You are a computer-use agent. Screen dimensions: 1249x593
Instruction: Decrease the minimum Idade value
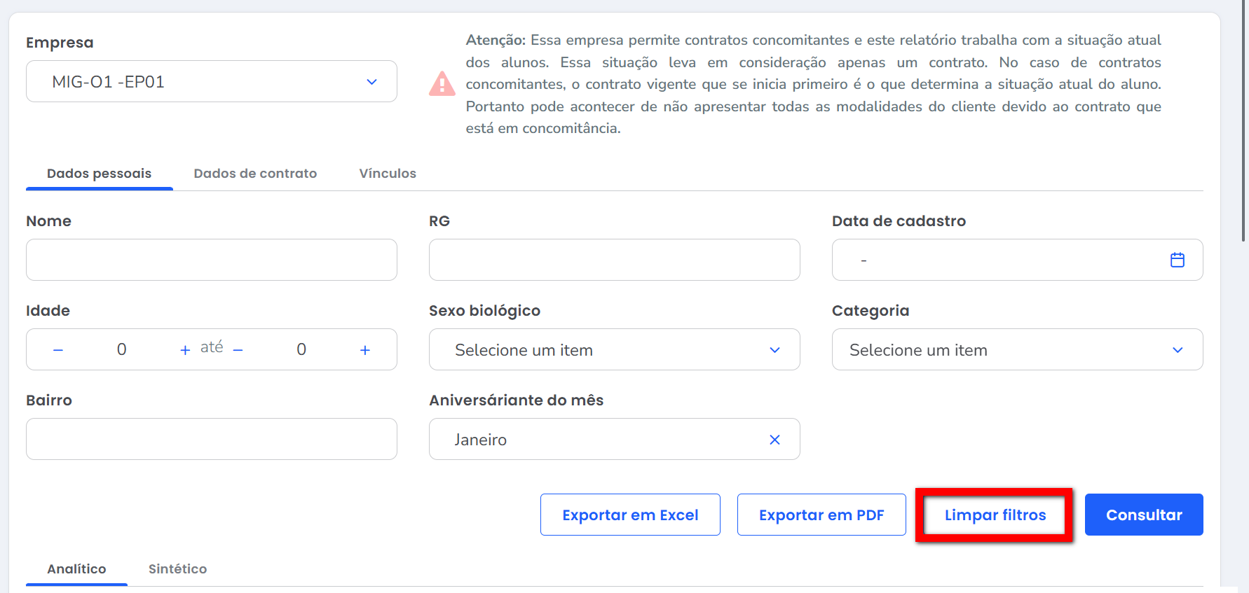tap(58, 350)
